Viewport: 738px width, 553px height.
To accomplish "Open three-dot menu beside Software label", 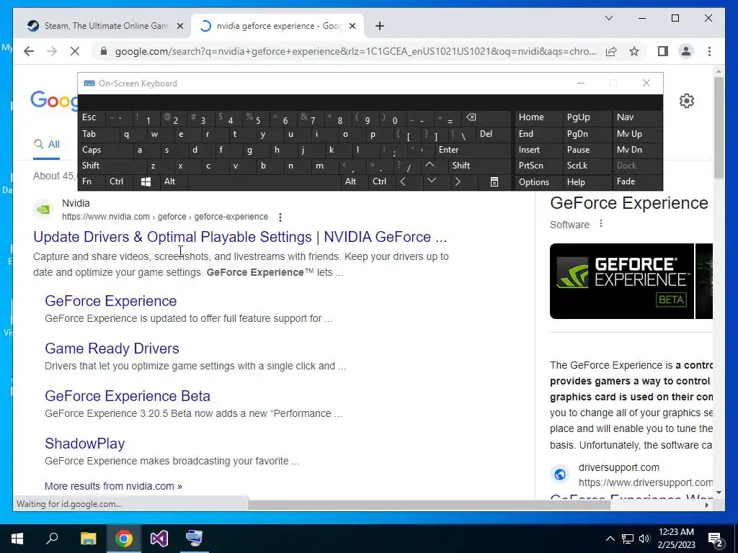I will (x=600, y=225).
